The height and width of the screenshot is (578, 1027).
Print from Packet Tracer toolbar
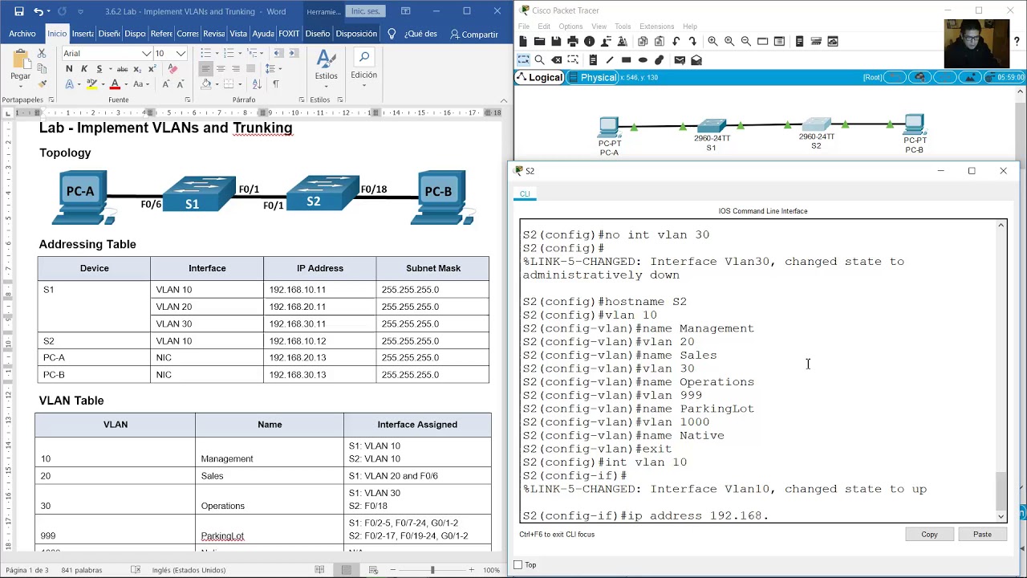573,42
